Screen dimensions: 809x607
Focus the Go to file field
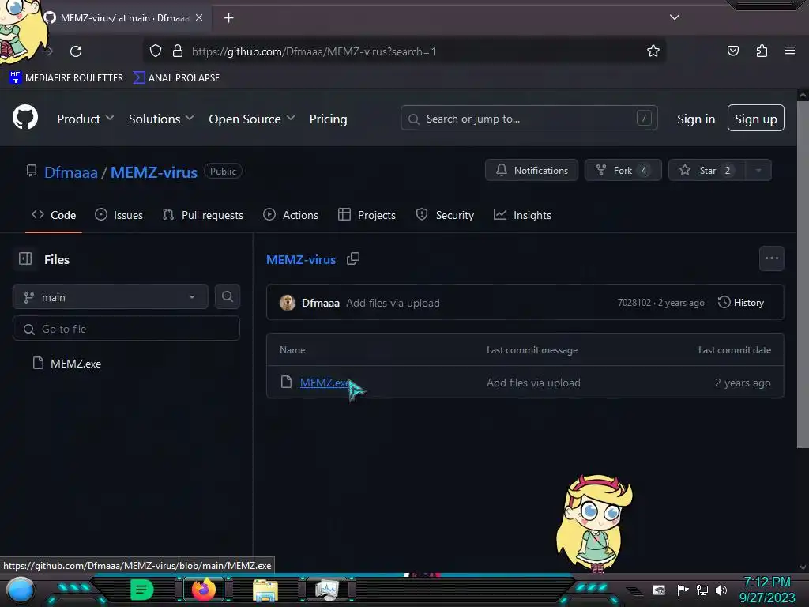pyautogui.click(x=126, y=328)
